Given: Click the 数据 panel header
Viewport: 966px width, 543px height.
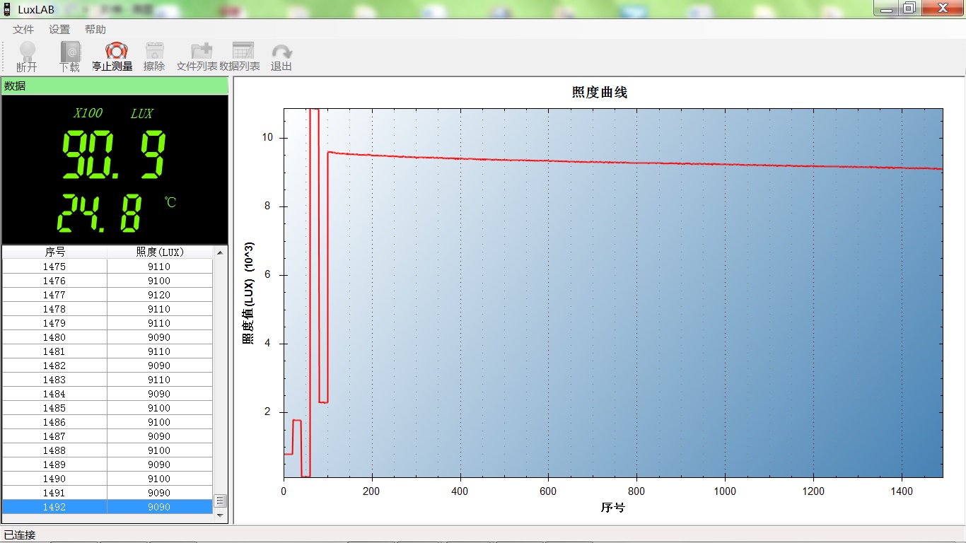Looking at the screenshot, I should [x=115, y=86].
